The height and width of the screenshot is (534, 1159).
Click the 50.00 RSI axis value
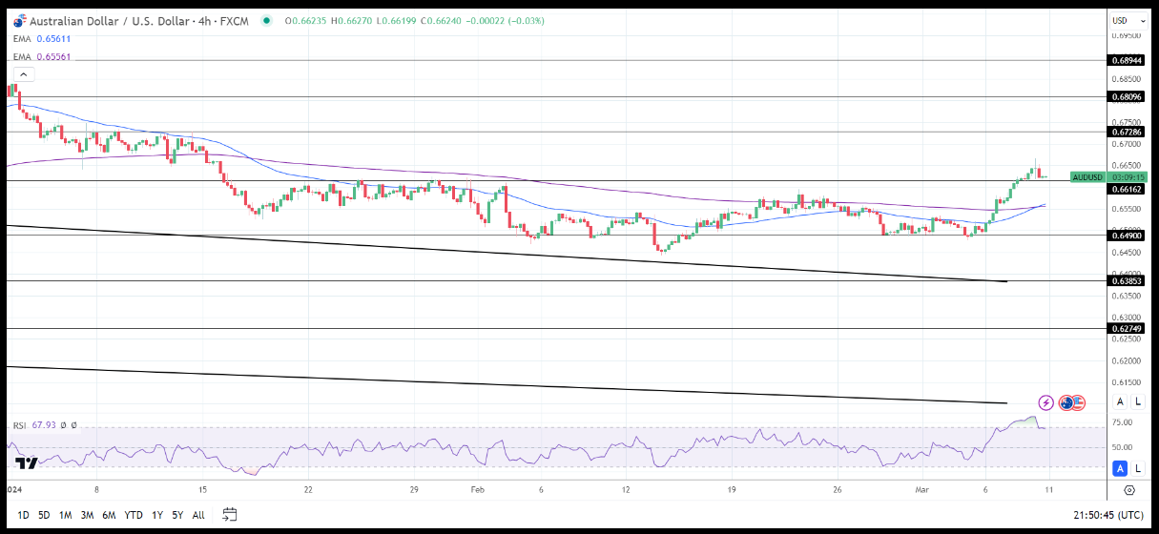pyautogui.click(x=1122, y=447)
